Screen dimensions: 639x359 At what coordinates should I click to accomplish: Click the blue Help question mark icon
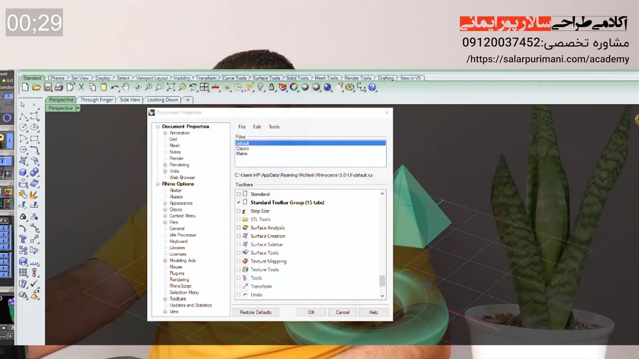372,87
